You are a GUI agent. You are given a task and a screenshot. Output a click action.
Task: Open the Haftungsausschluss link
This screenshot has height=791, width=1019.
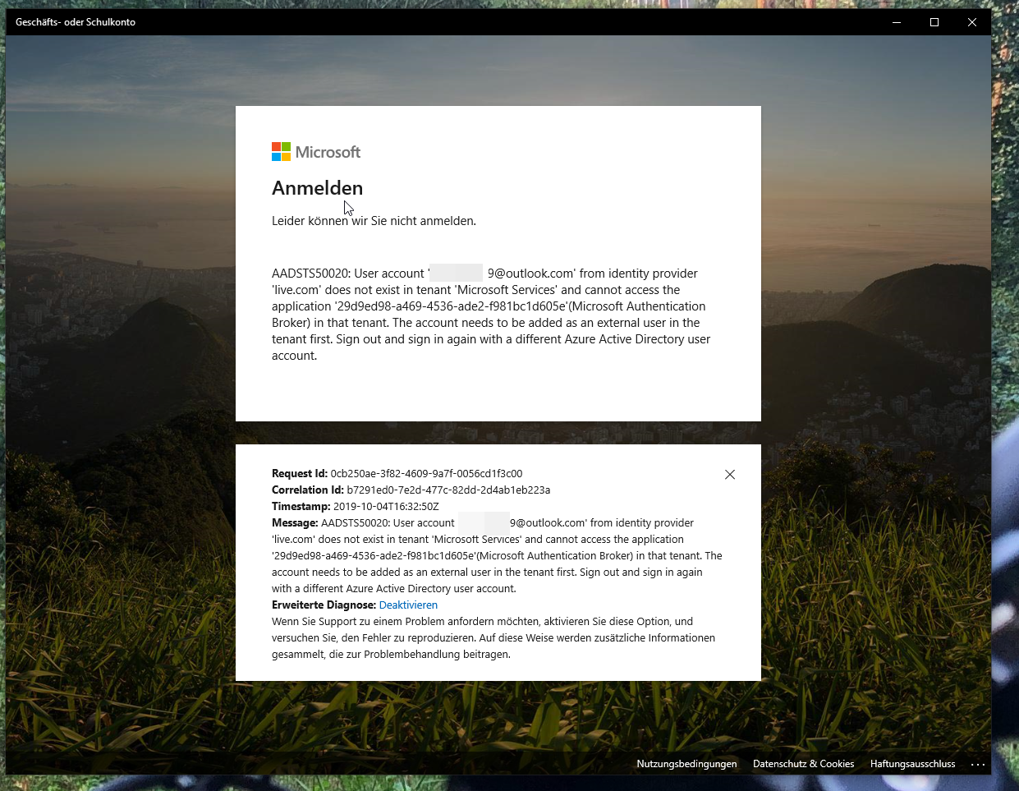(x=912, y=764)
